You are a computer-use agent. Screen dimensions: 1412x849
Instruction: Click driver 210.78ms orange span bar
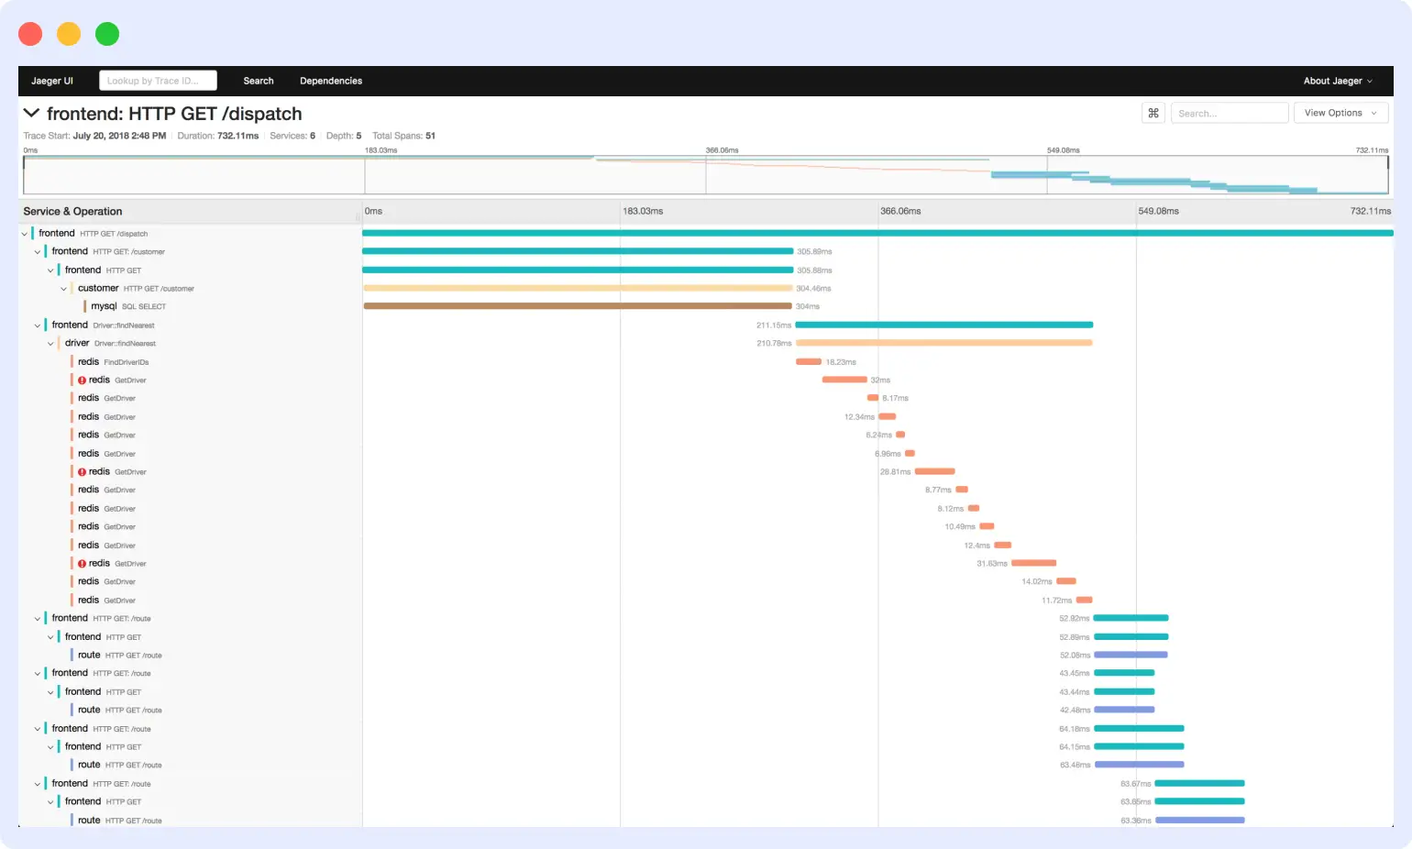pos(944,343)
